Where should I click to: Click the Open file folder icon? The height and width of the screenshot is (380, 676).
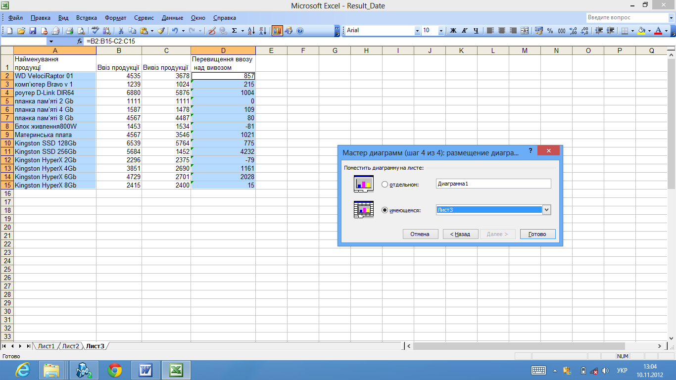click(x=21, y=31)
